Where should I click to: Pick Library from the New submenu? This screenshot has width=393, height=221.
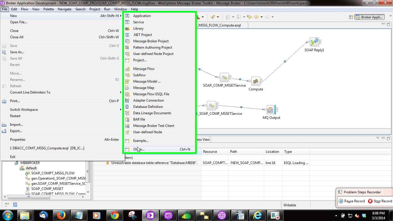160,28
